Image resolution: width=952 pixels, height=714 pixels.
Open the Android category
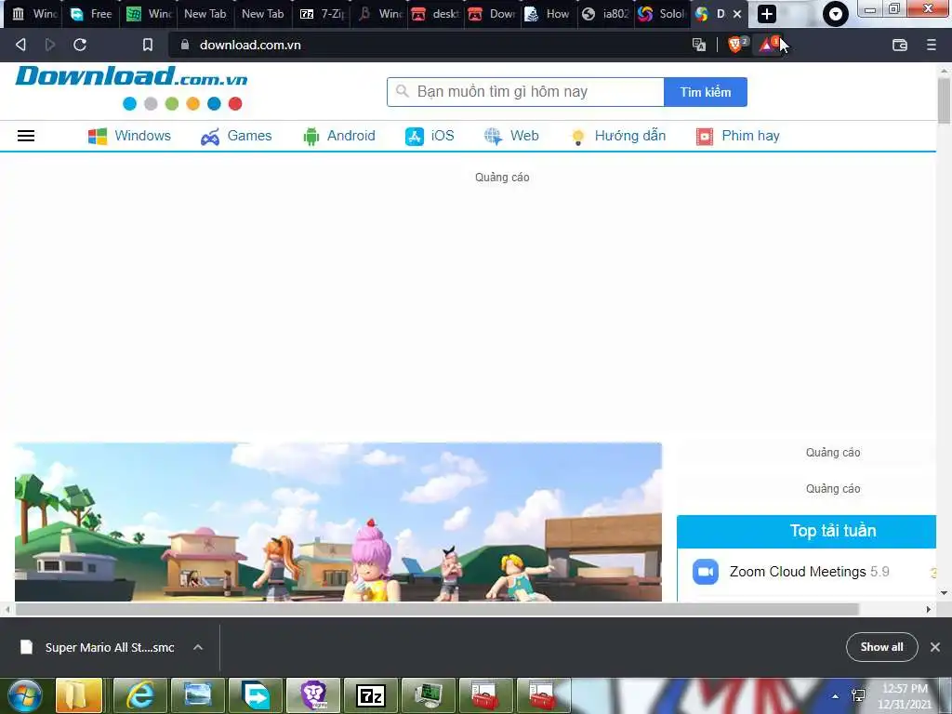coord(338,136)
